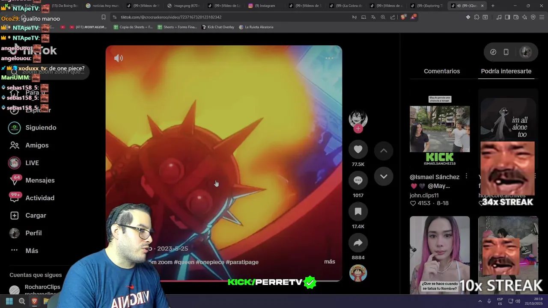The height and width of the screenshot is (308, 548).
Task: Bookmark this page with the address bar icon
Action: [x=103, y=17]
